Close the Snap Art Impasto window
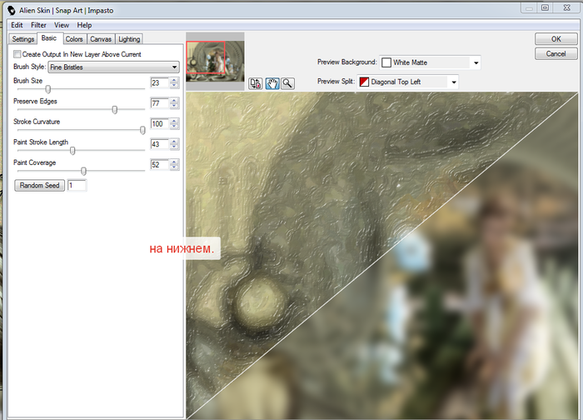The width and height of the screenshot is (583, 420). tap(566, 8)
